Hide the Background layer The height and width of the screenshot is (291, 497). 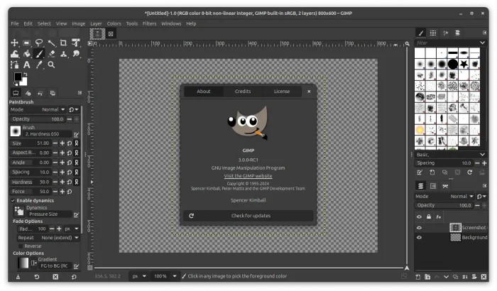(x=420, y=238)
